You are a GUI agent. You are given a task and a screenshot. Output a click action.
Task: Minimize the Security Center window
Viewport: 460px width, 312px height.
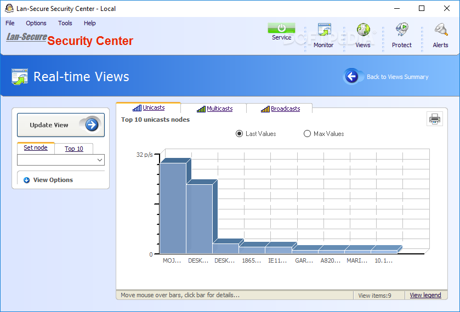397,9
